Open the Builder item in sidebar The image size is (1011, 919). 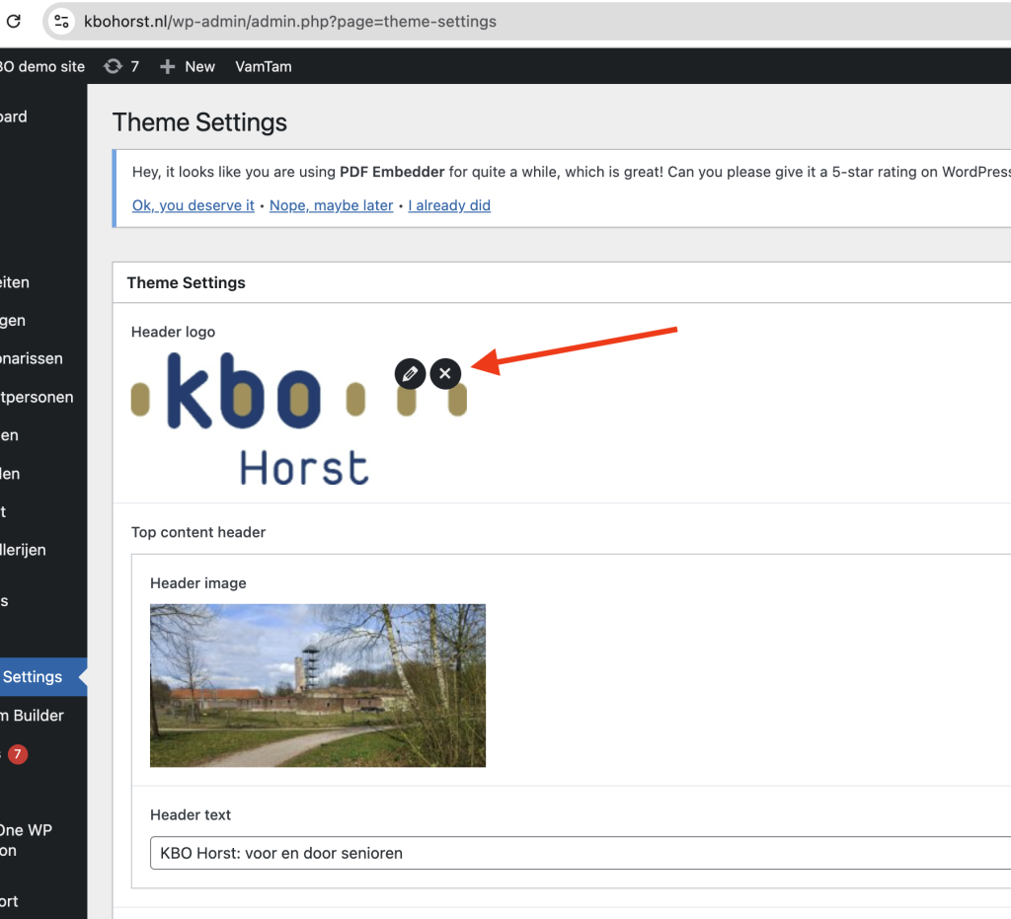(x=33, y=716)
